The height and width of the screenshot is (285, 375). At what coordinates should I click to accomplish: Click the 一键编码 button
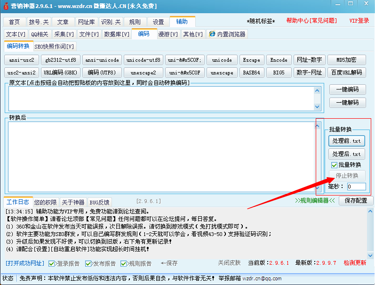(x=348, y=90)
